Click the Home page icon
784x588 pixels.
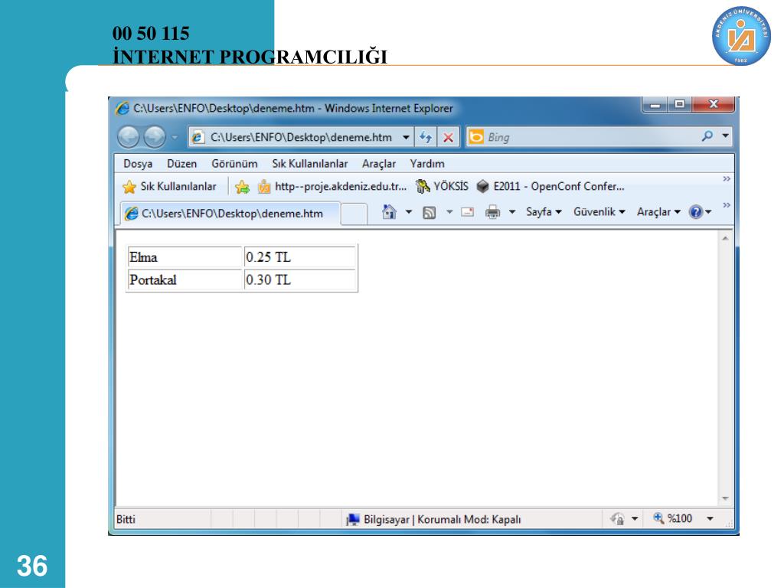(389, 212)
